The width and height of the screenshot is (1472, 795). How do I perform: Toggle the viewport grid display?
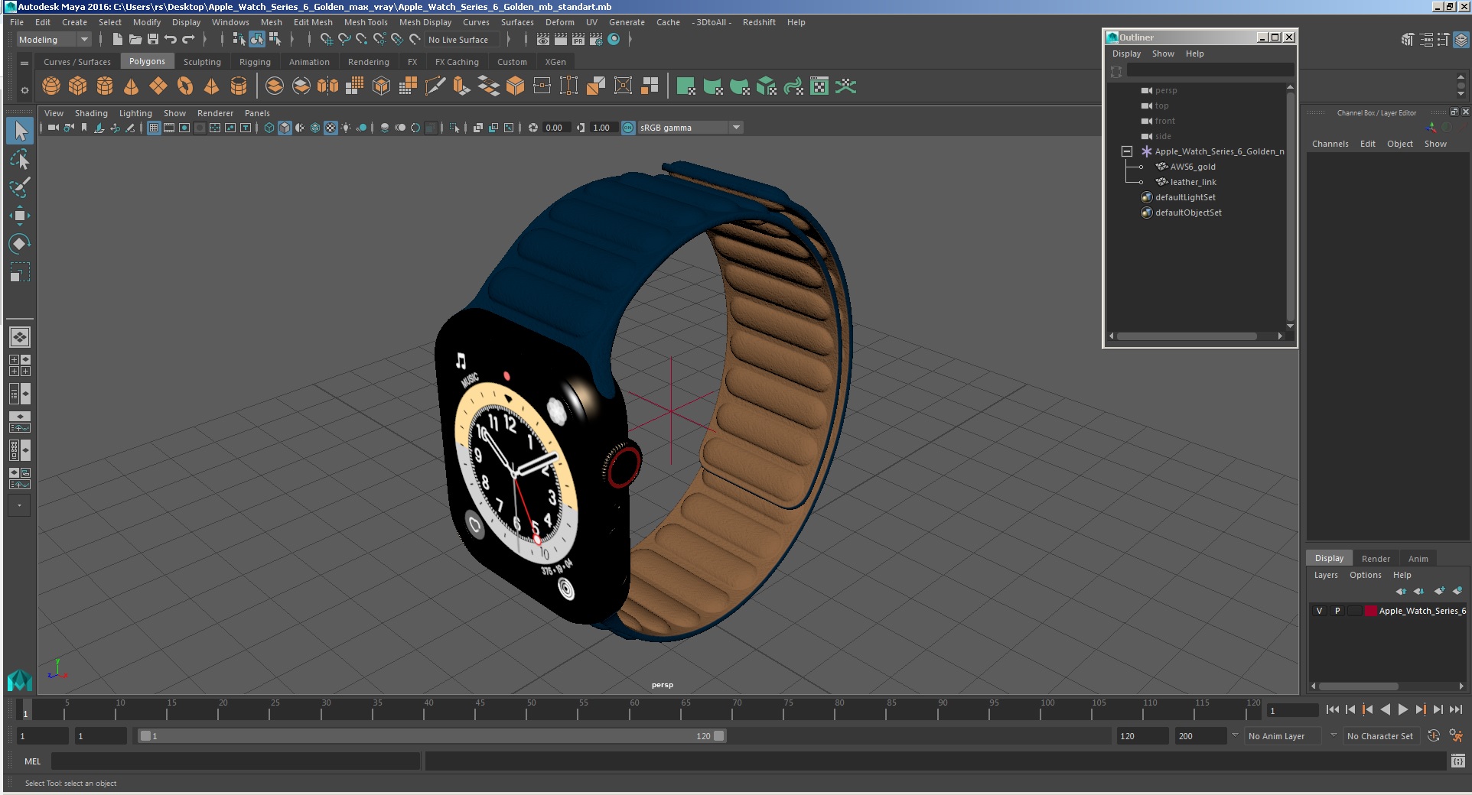click(x=154, y=128)
